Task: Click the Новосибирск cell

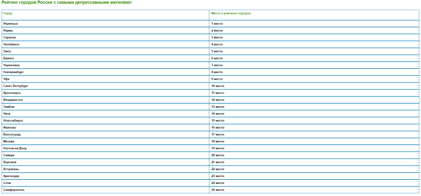Action: 106,121
